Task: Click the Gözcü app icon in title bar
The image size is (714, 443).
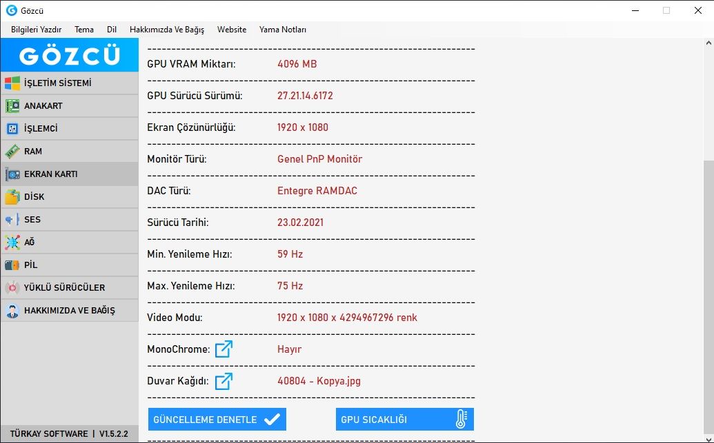Action: 12,10
